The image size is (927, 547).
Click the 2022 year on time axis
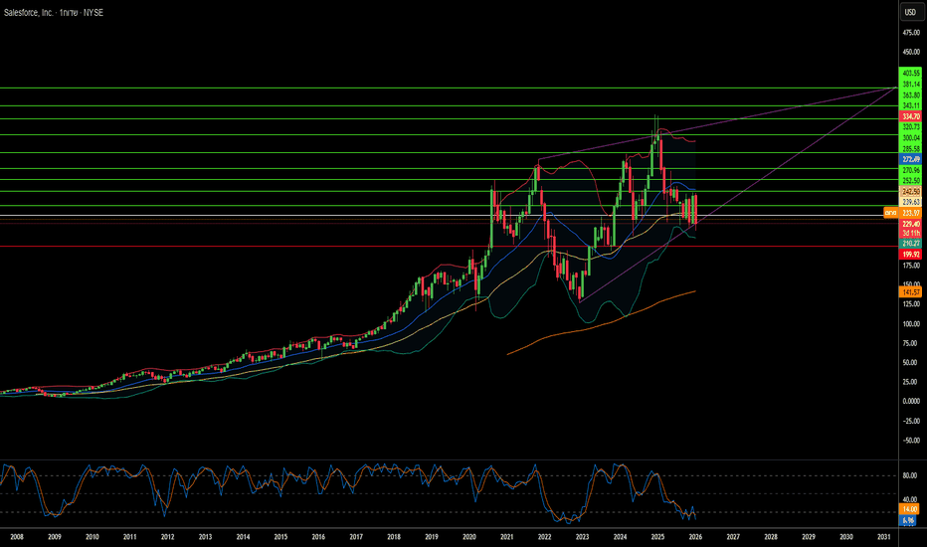544,537
